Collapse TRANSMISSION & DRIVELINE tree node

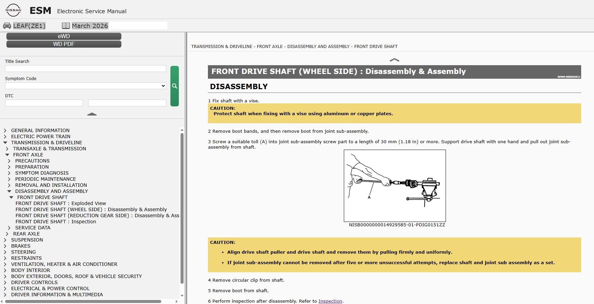point(5,143)
